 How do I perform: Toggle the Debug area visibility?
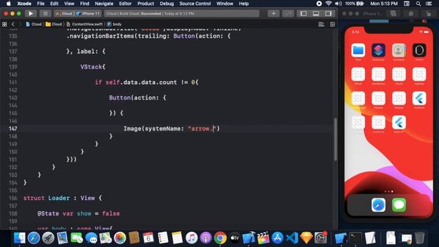click(316, 14)
